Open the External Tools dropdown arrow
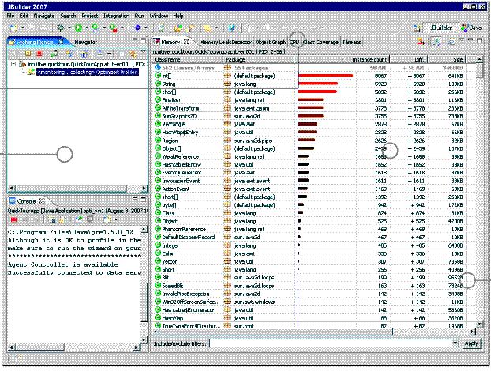The height and width of the screenshot is (371, 491). tap(122, 28)
